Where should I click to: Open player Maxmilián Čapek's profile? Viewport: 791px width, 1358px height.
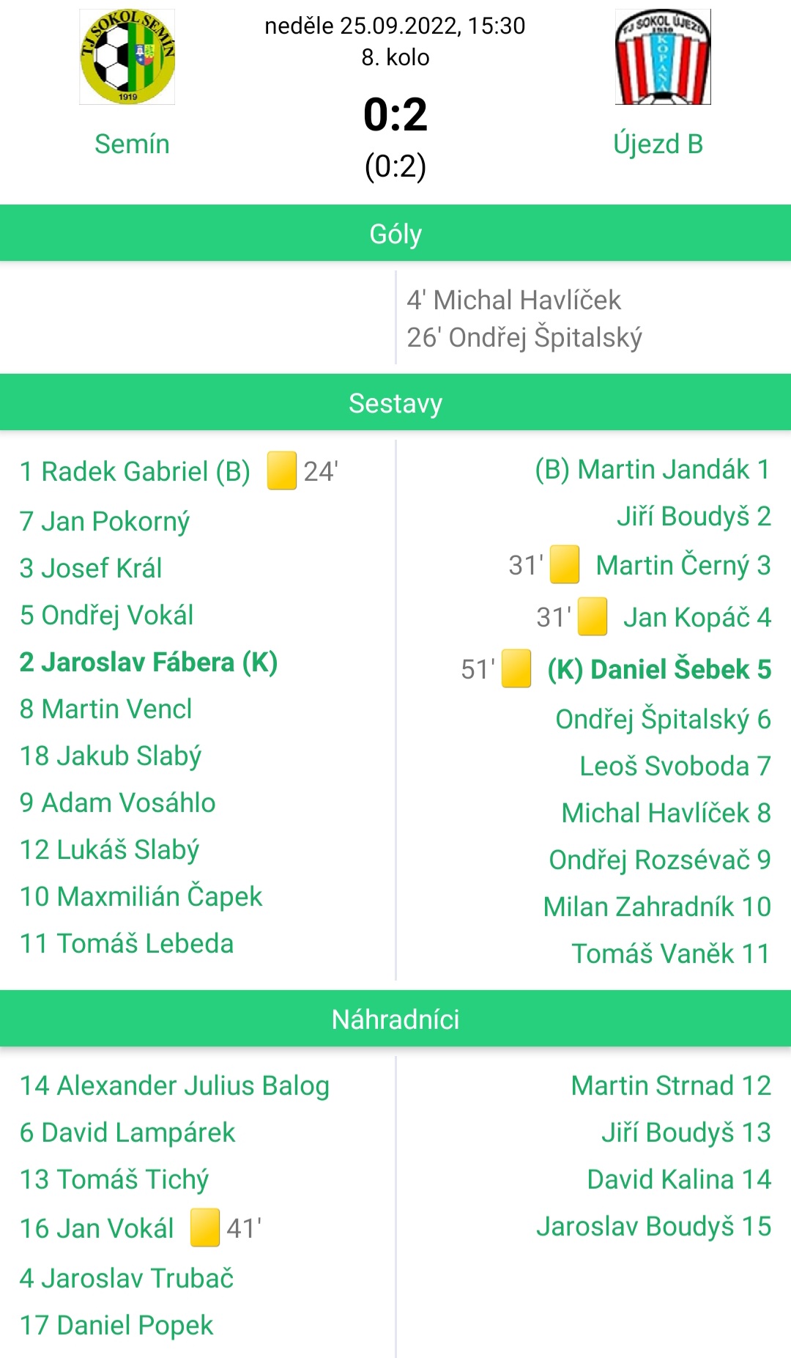click(x=141, y=896)
